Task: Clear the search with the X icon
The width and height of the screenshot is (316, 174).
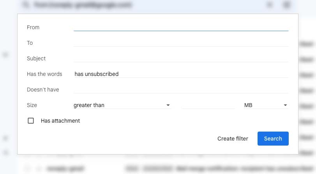Action: pyautogui.click(x=270, y=4)
